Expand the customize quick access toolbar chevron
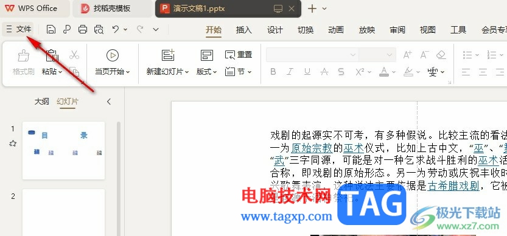Image resolution: width=507 pixels, height=236 pixels. pyautogui.click(x=156, y=30)
